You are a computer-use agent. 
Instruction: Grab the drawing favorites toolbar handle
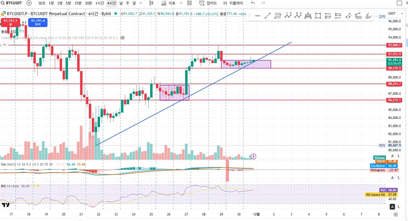(x=249, y=16)
